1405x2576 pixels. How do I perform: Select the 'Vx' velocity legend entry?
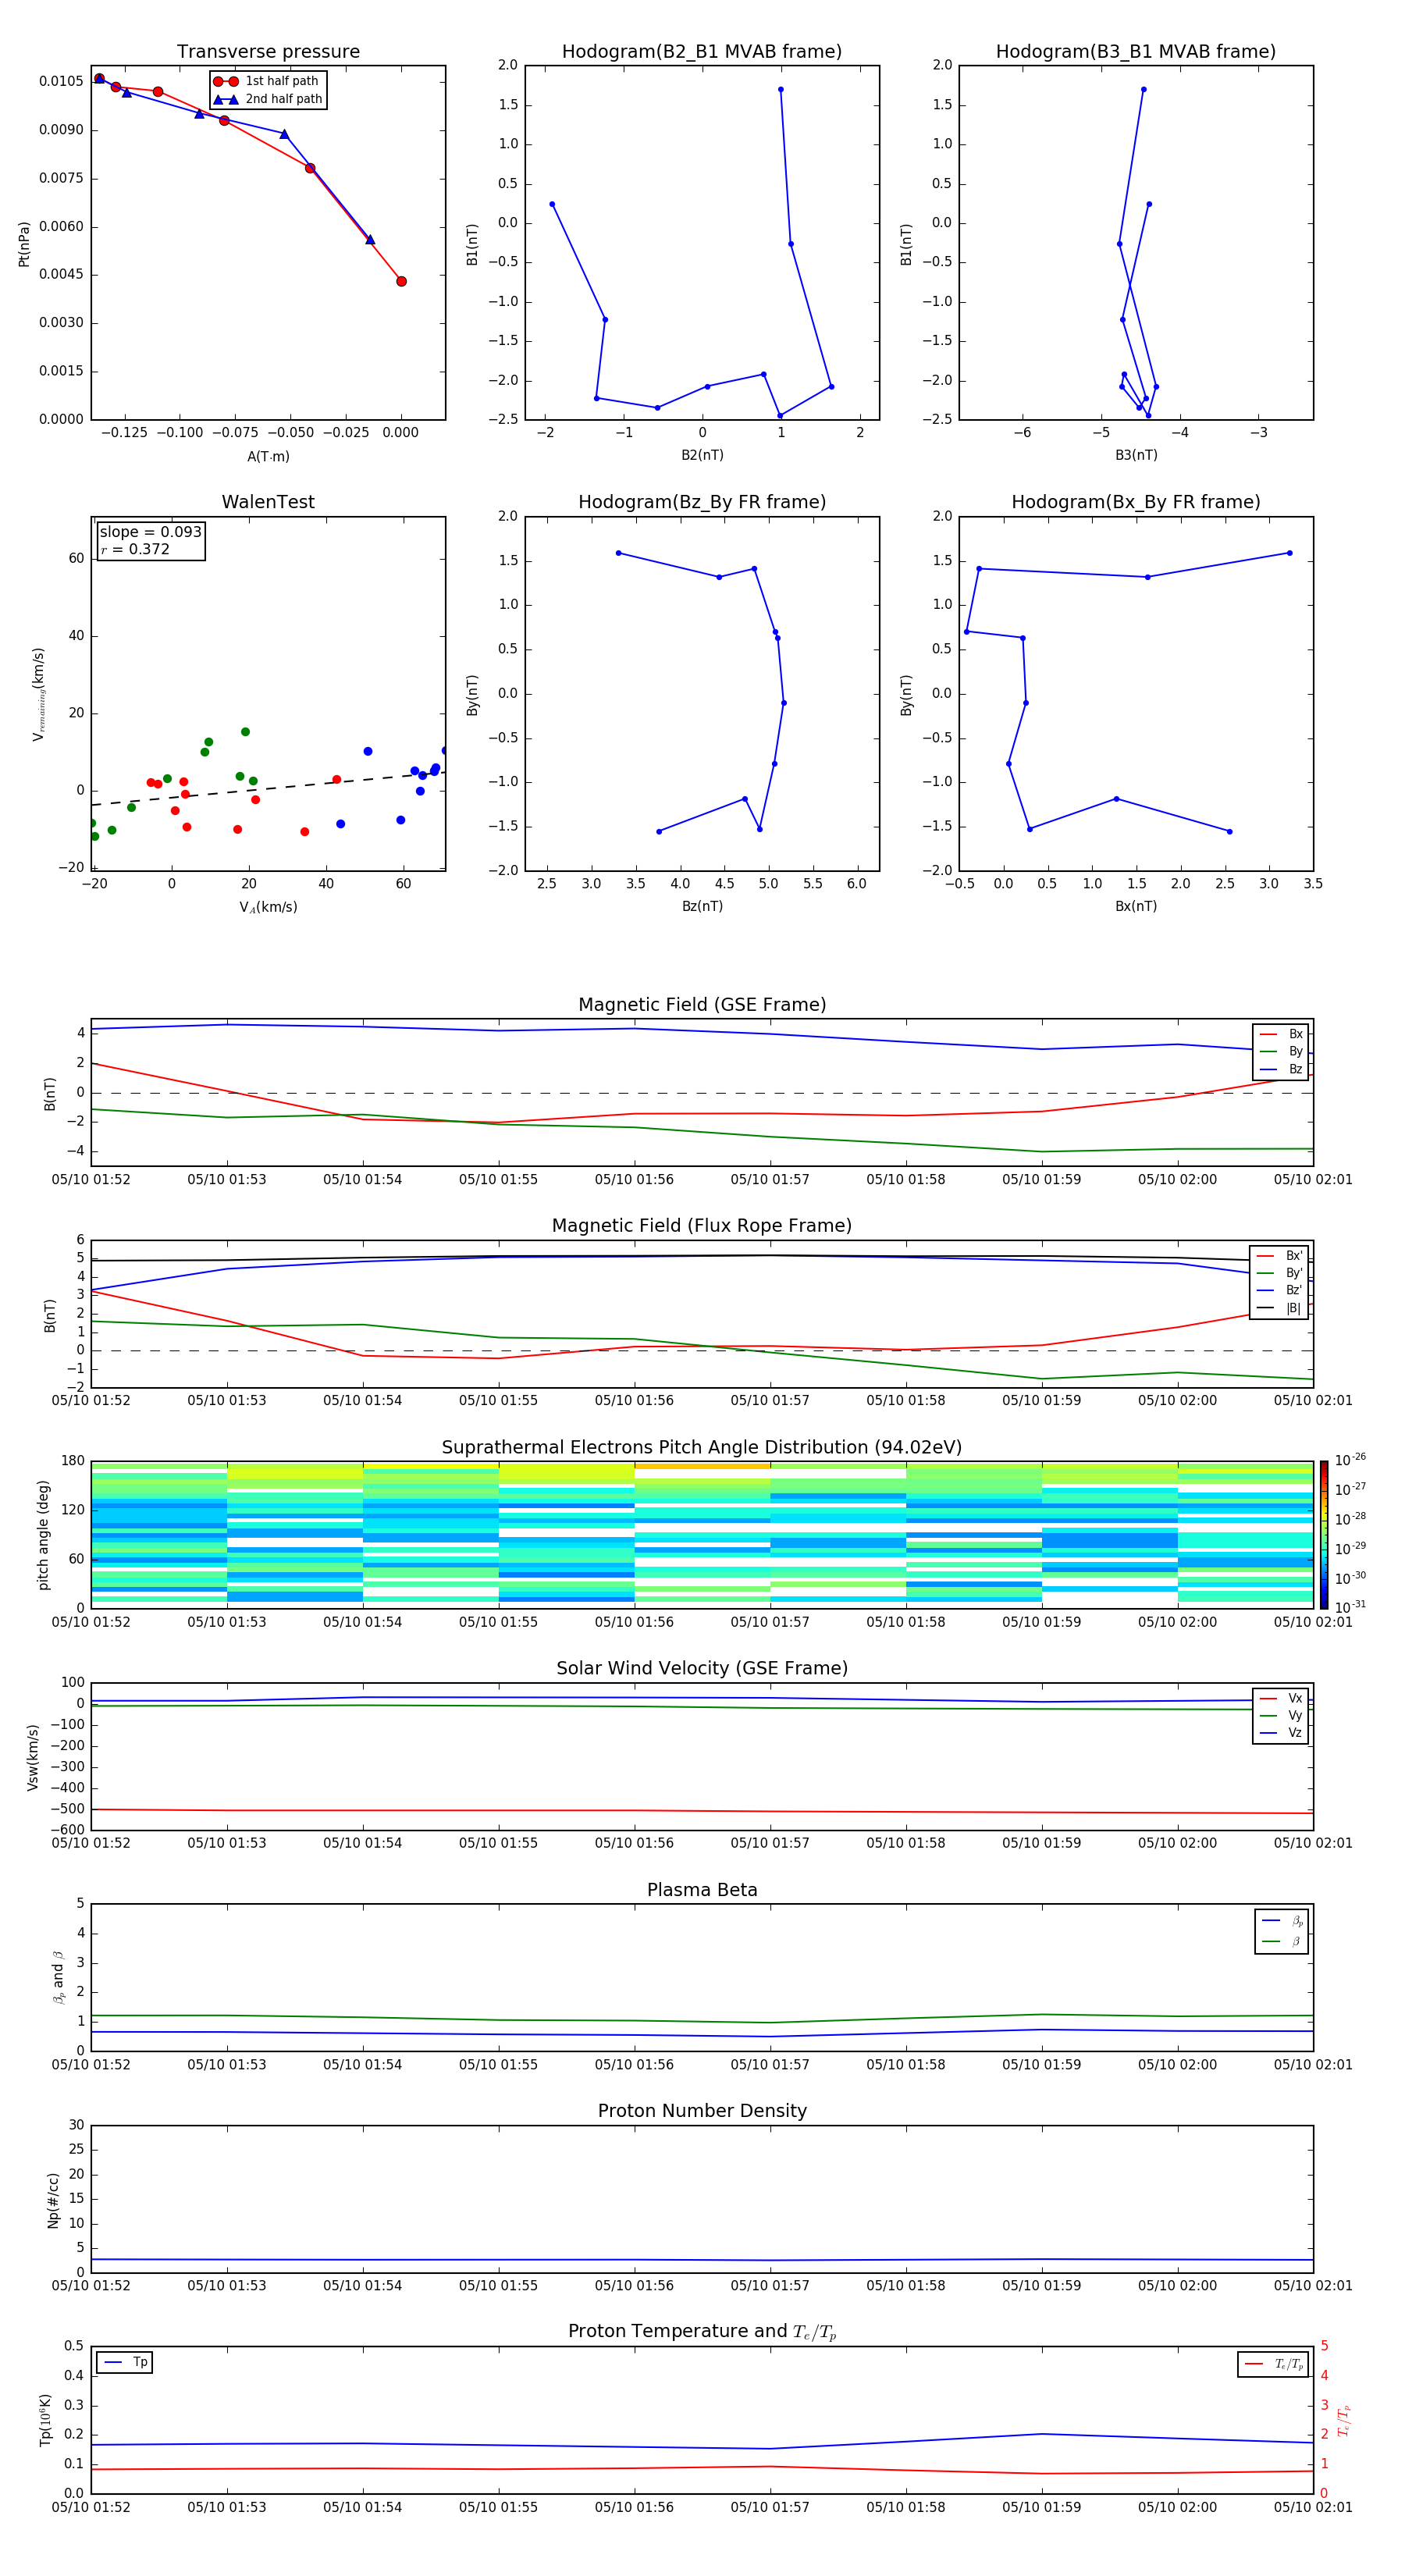tap(1281, 1699)
